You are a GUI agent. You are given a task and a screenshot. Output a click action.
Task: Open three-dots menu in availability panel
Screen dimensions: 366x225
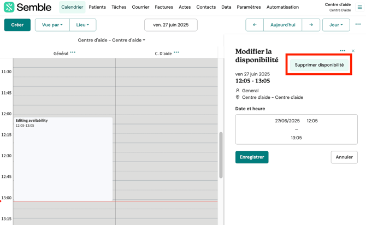click(x=343, y=51)
